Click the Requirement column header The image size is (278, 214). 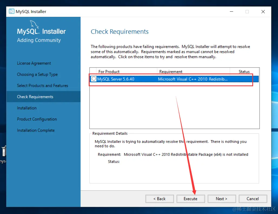(171, 72)
